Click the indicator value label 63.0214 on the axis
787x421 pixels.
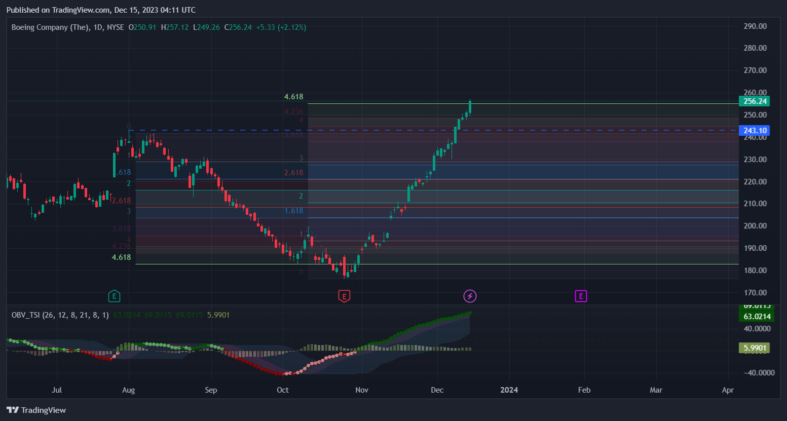tap(757, 317)
